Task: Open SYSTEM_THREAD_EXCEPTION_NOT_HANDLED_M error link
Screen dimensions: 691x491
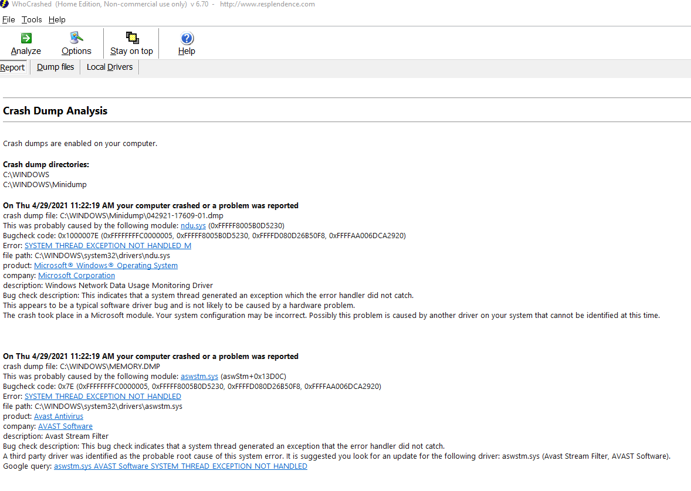Action: pyautogui.click(x=108, y=245)
